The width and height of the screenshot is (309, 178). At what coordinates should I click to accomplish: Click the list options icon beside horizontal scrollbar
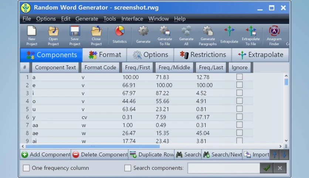click(286, 146)
